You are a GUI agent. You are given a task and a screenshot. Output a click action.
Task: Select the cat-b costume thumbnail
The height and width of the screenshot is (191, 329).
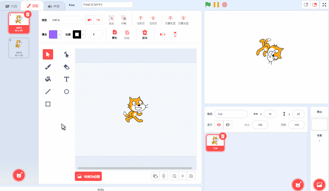coord(19,48)
